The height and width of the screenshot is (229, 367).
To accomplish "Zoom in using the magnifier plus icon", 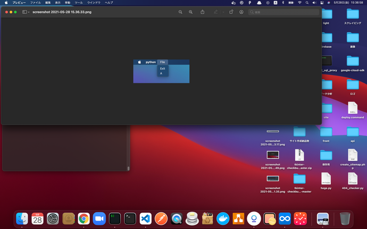I will 191,12.
